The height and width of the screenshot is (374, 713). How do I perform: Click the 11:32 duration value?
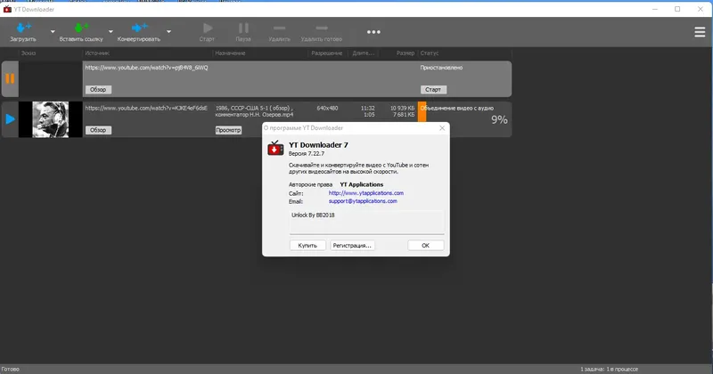(x=368, y=108)
